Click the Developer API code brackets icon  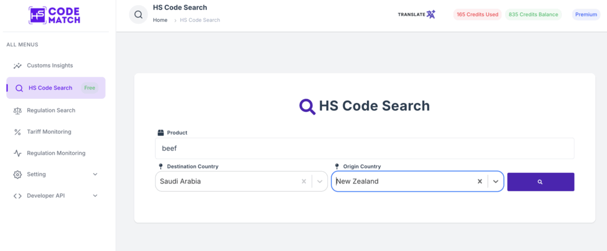pos(17,196)
